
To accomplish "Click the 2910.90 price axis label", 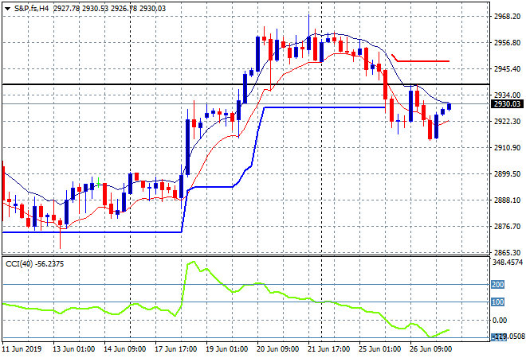I will [x=507, y=148].
